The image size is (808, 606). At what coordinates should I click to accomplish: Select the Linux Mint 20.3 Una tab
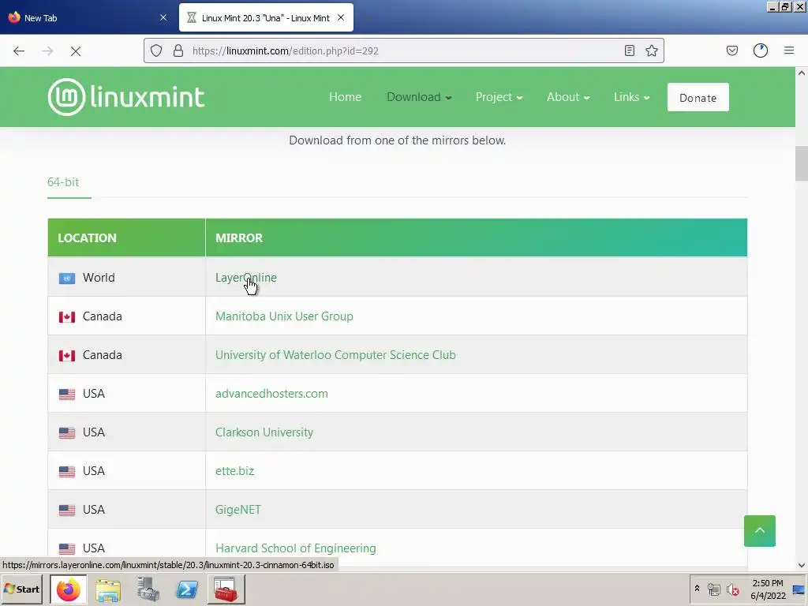coord(266,17)
